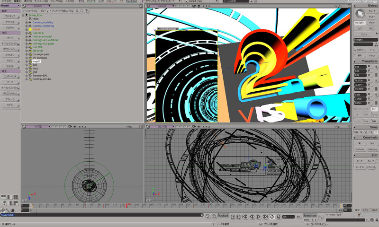Switch to the MAT tab
The width and height of the screenshot is (379, 227).
pos(374,210)
